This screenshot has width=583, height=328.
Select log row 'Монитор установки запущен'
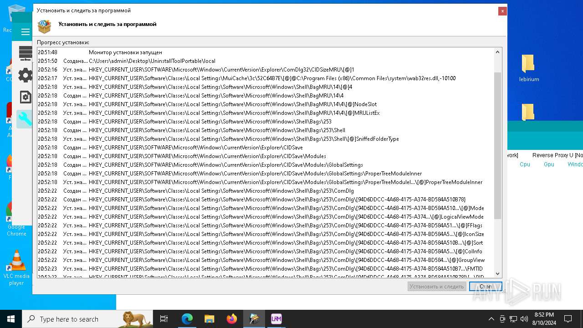(x=265, y=52)
